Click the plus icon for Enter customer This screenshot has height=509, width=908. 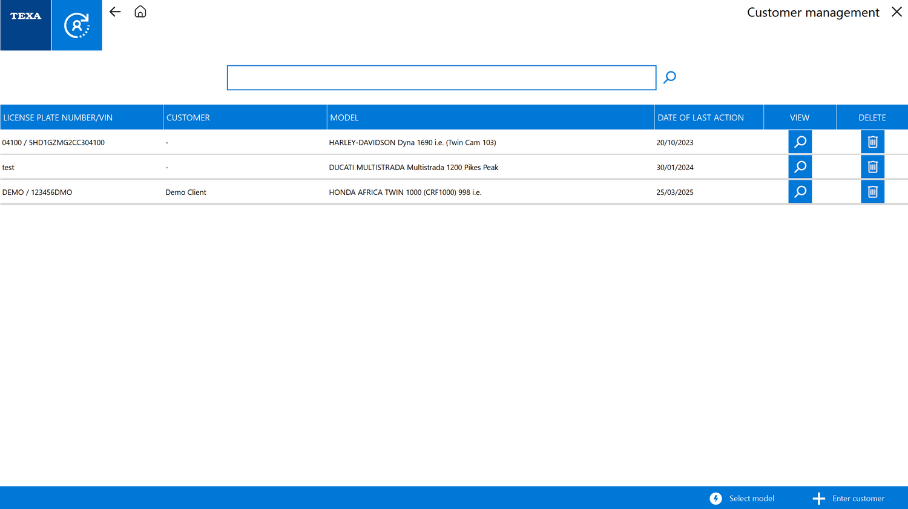coord(818,498)
